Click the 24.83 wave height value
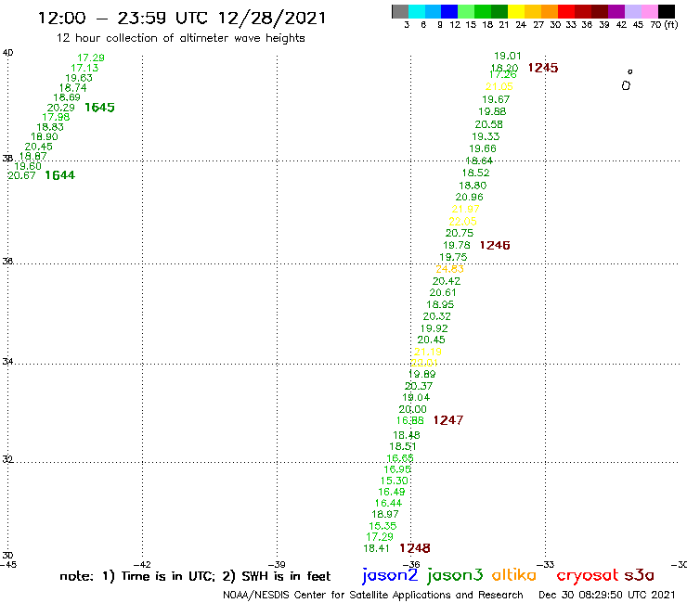 coord(449,269)
